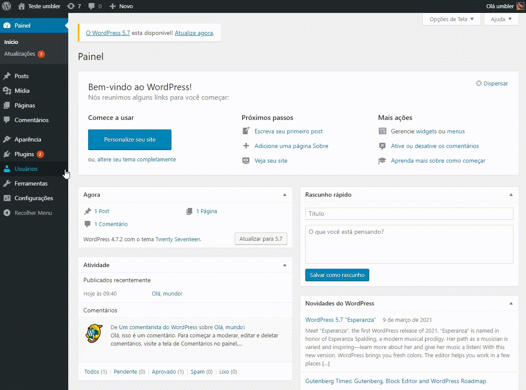Expand the Opções de Tela dropdown

pyautogui.click(x=451, y=19)
